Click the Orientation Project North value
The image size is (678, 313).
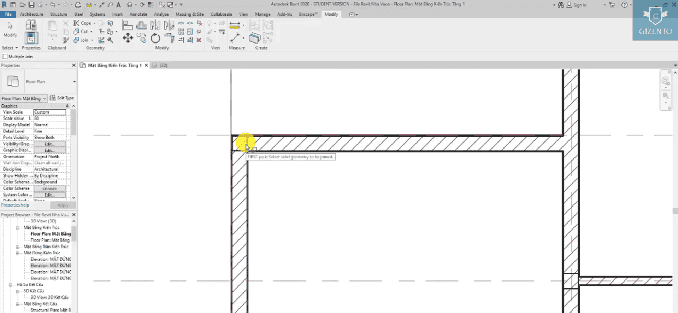(x=49, y=157)
